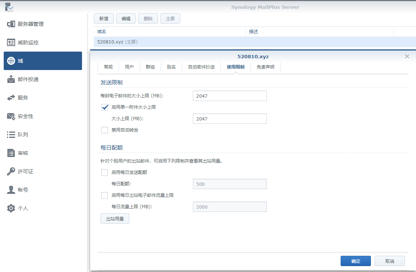Enable daily sending quota (启用每日发送配额) checkbox

(105, 172)
